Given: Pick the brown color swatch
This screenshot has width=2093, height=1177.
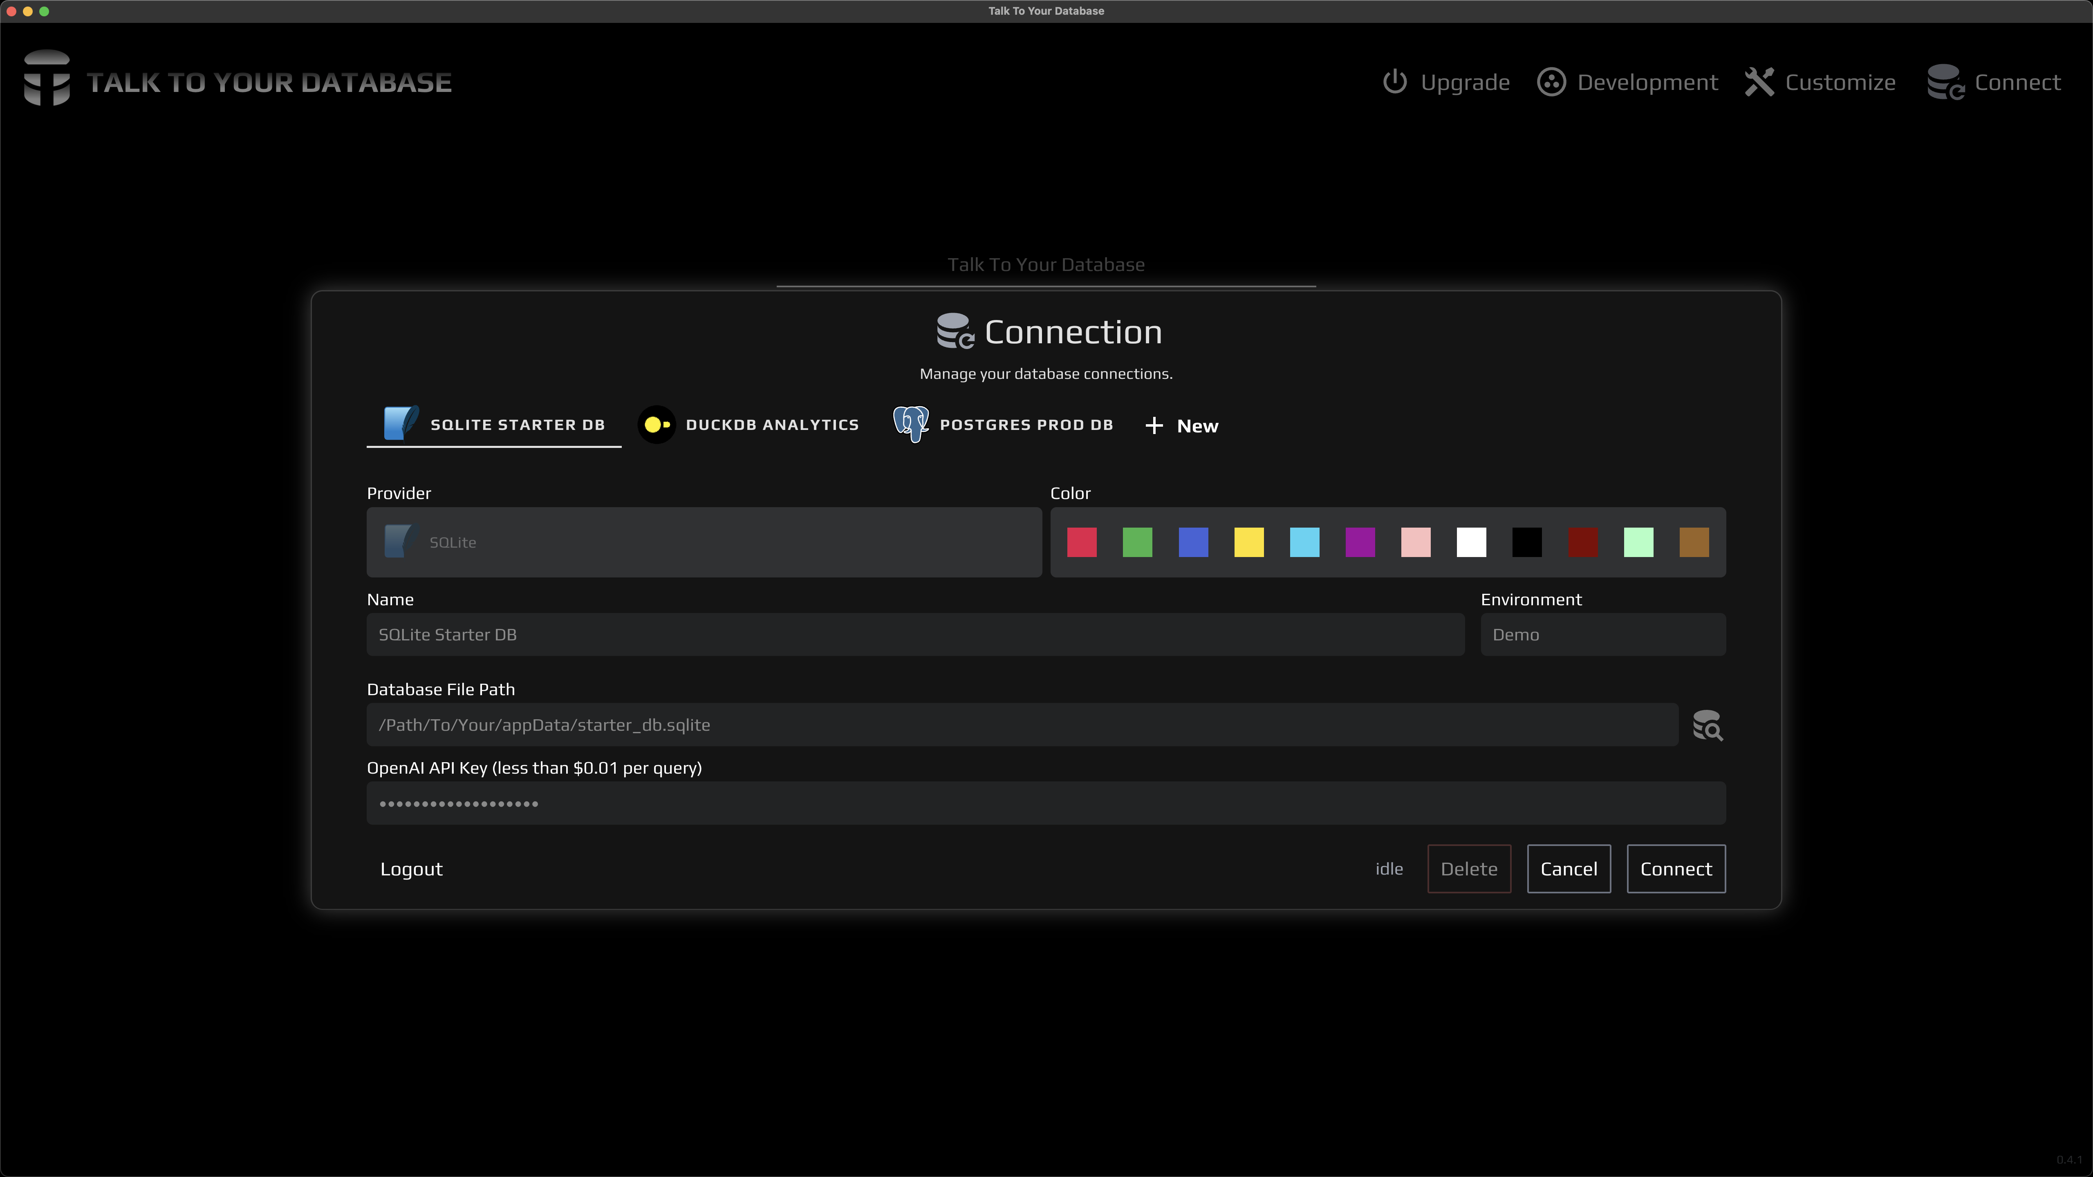Looking at the screenshot, I should pyautogui.click(x=1694, y=543).
